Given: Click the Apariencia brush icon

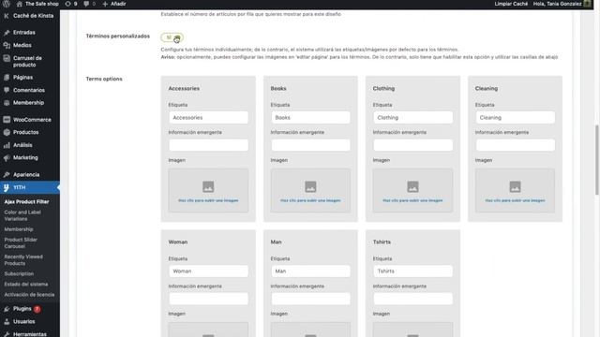Looking at the screenshot, I should point(7,175).
